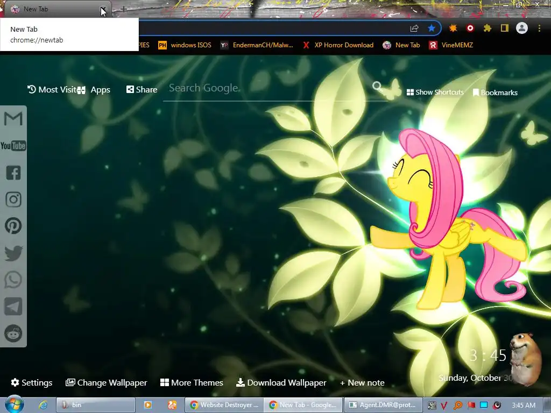Click Change Wallpaper
Screen dimensions: 551x413
click(x=106, y=382)
